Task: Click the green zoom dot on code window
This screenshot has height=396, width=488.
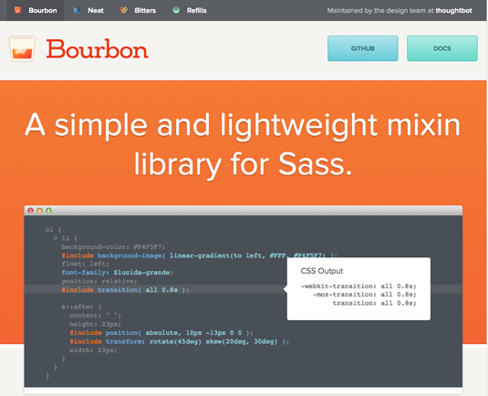Action: 49,211
